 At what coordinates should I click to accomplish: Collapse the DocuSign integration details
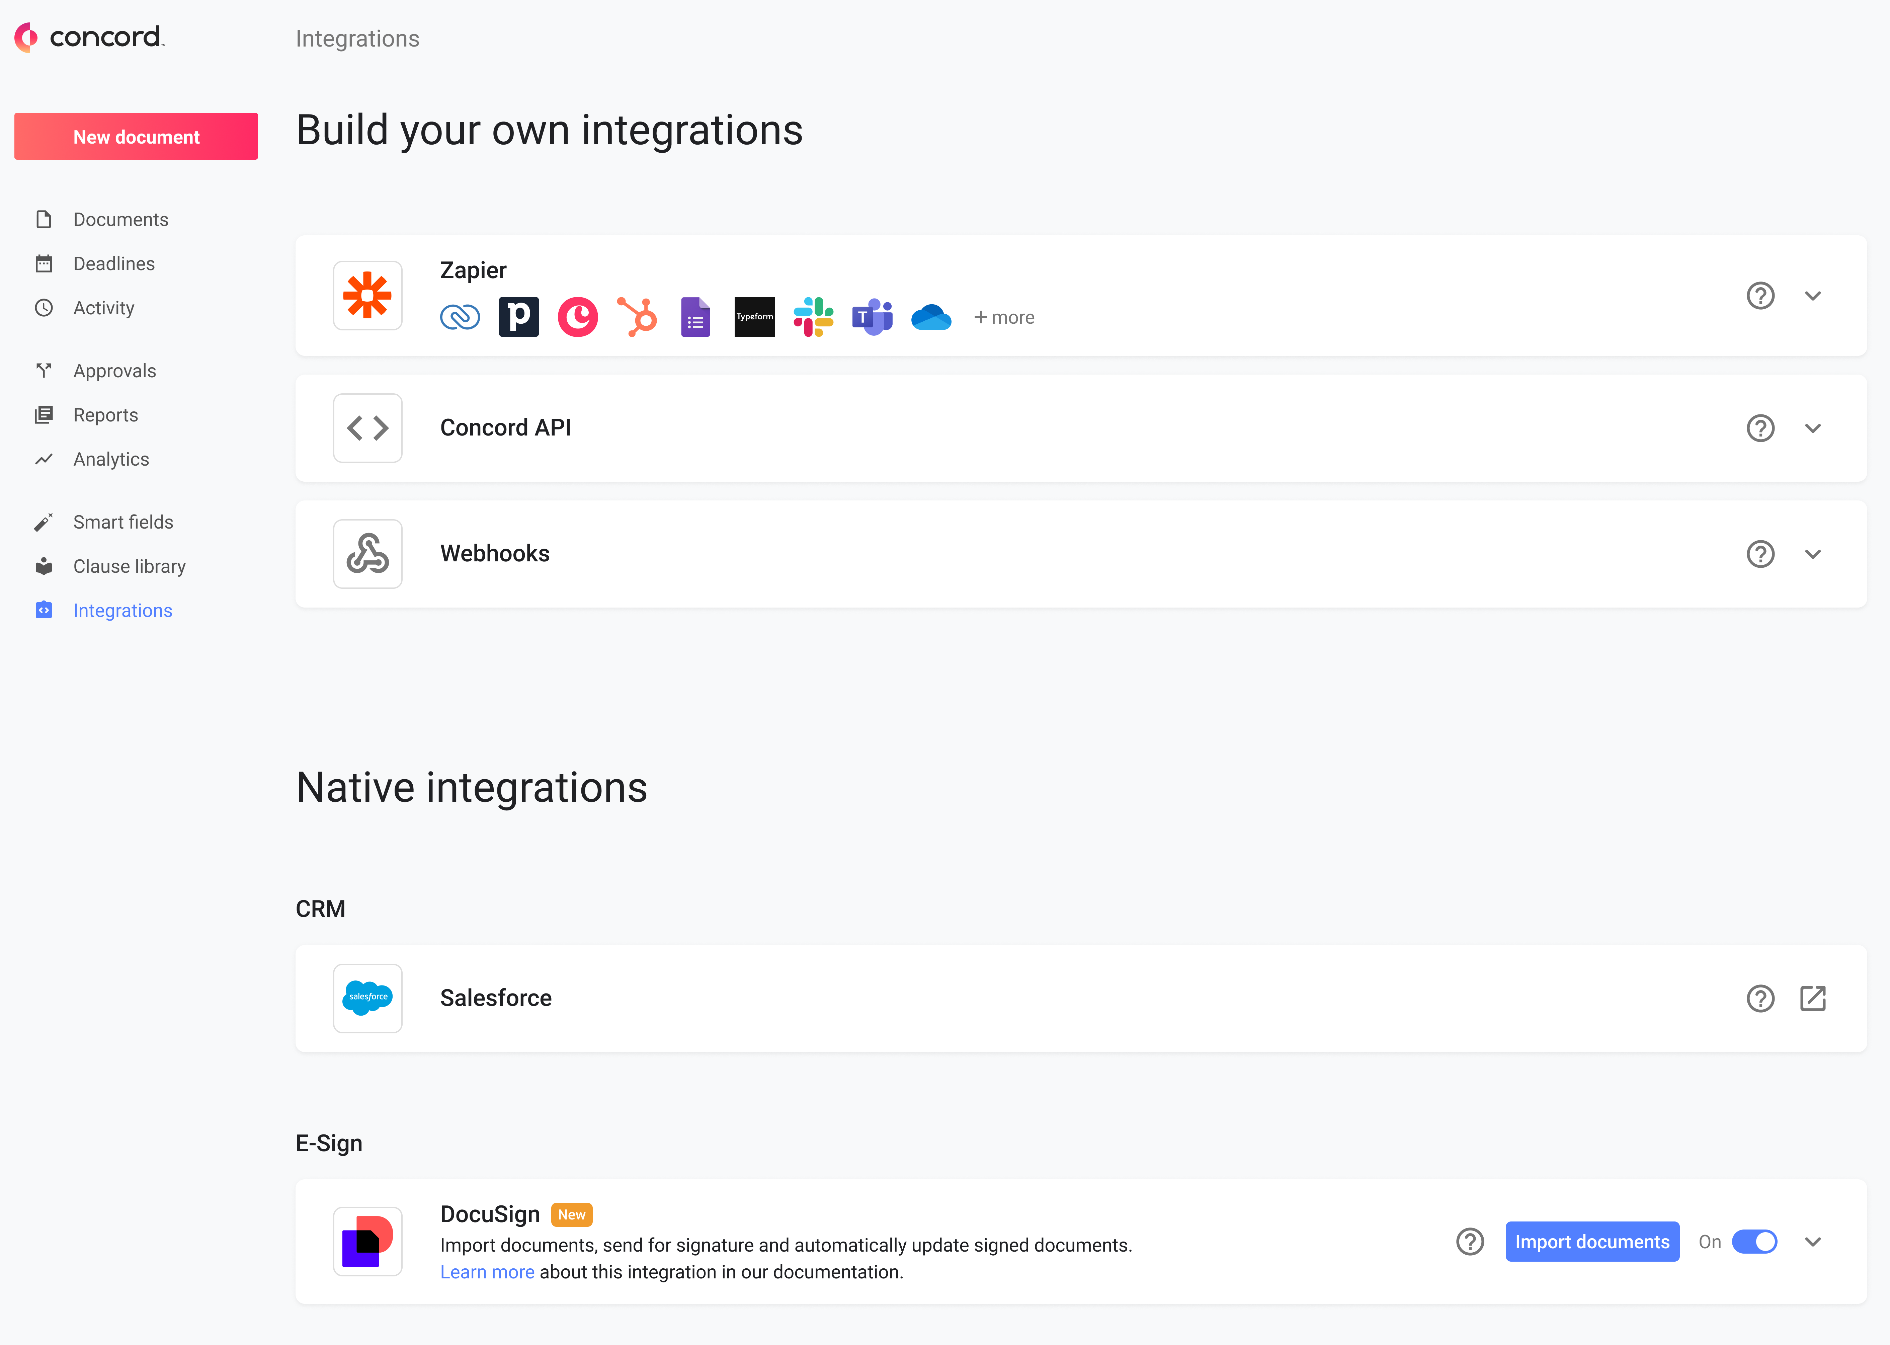coord(1814,1242)
